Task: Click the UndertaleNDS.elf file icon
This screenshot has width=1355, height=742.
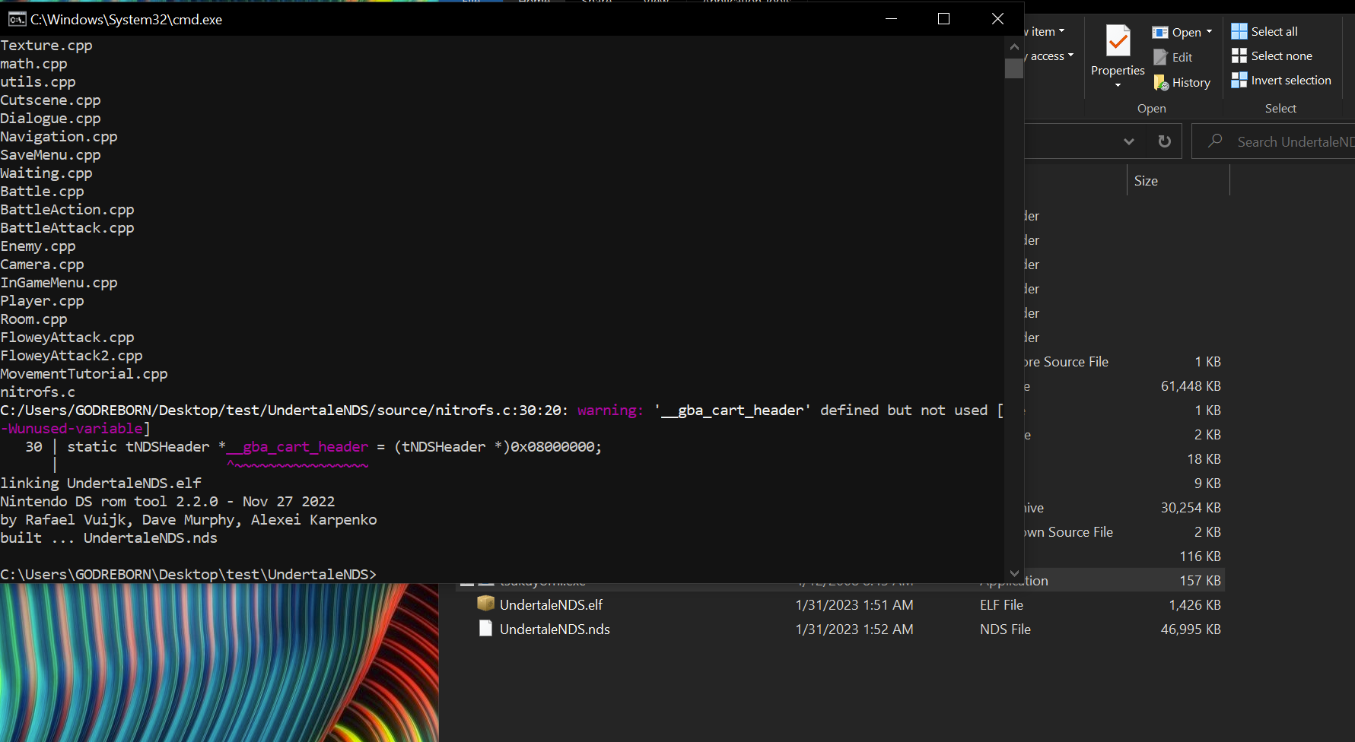Action: (x=485, y=604)
